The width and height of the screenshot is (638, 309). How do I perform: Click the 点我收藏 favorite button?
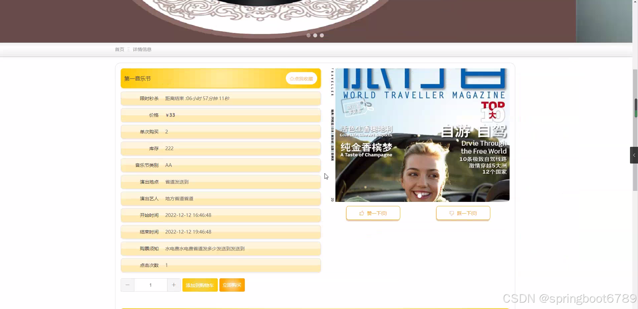click(x=301, y=78)
